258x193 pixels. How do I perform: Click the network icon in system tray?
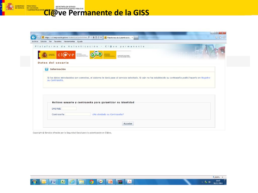[x=206, y=182]
